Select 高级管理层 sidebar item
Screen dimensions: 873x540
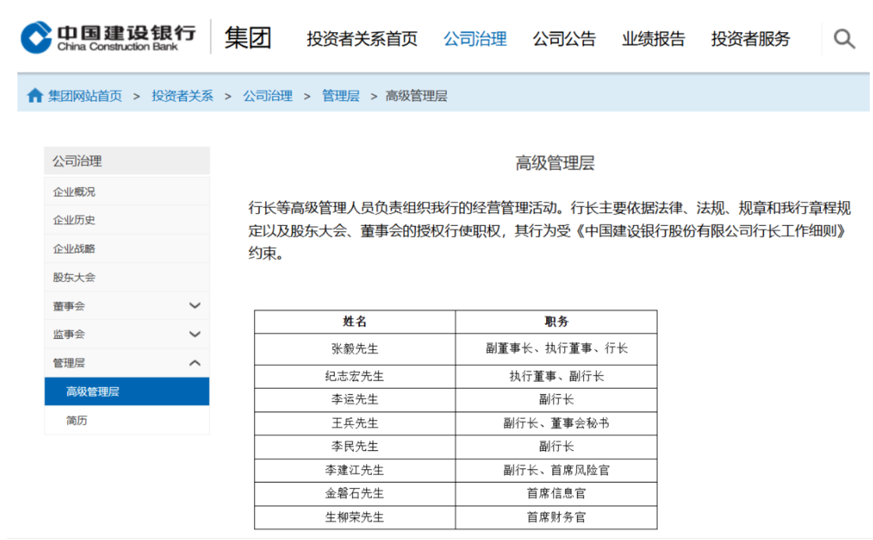pyautogui.click(x=127, y=392)
